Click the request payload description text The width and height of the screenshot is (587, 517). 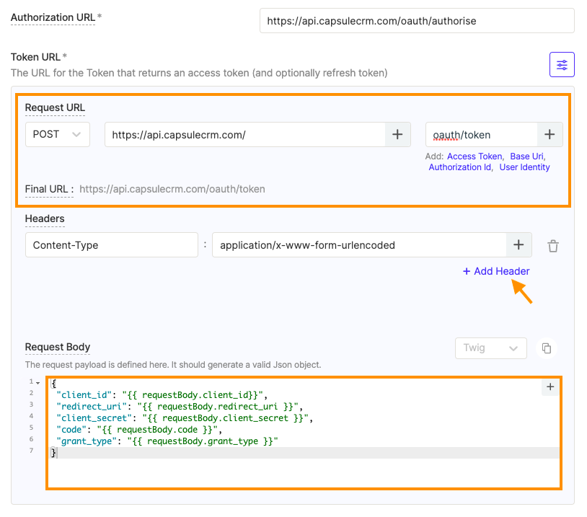(173, 365)
